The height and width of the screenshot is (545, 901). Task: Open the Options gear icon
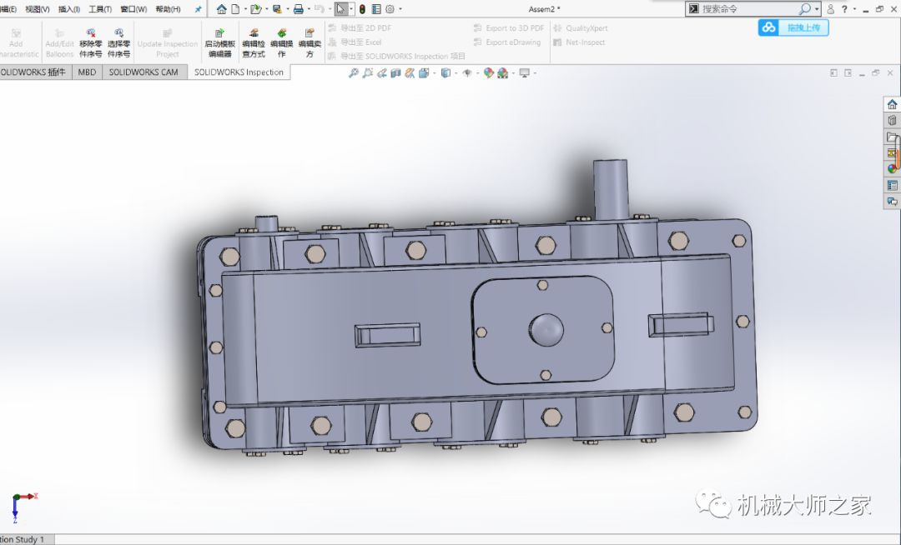point(390,9)
